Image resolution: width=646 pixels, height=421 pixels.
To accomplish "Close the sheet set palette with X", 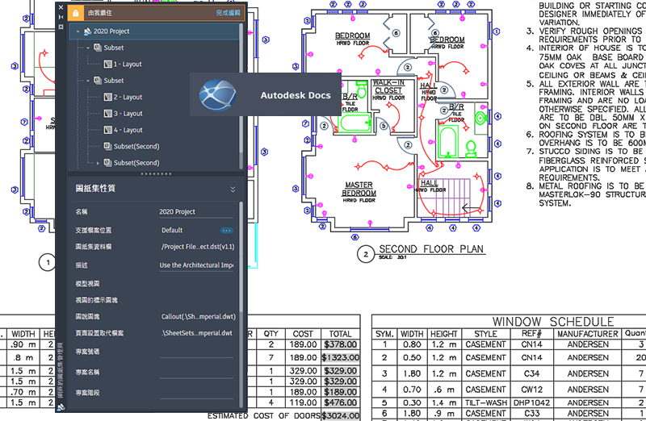I will (61, 7).
